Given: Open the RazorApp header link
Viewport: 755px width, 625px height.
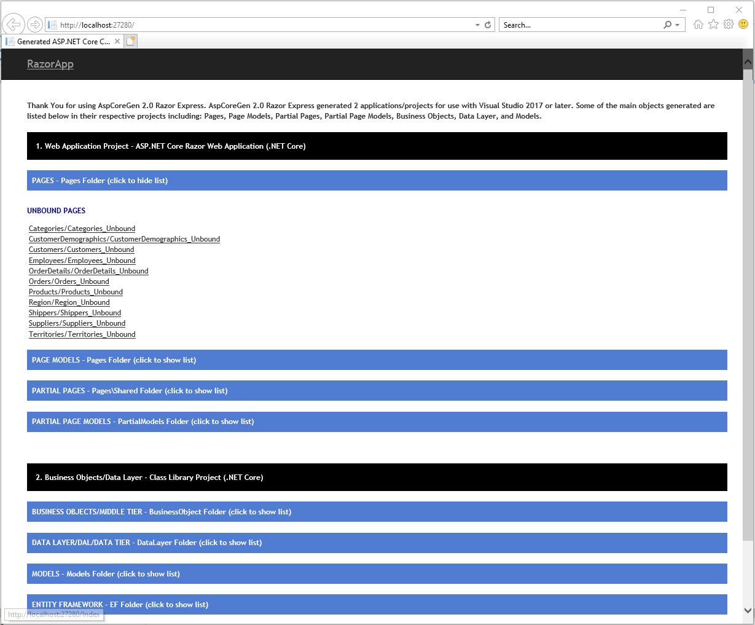Looking at the screenshot, I should (x=50, y=64).
